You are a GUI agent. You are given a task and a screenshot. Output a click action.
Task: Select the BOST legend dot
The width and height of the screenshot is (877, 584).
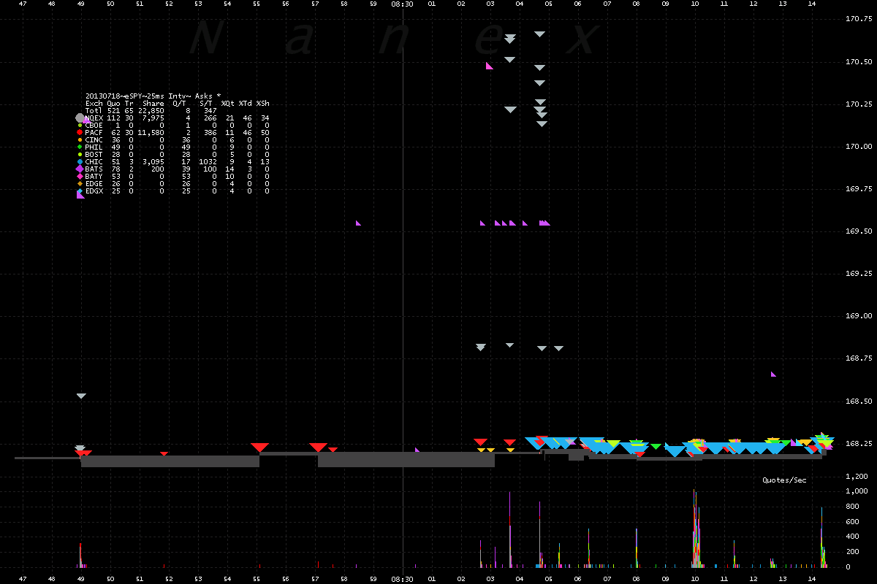80,154
